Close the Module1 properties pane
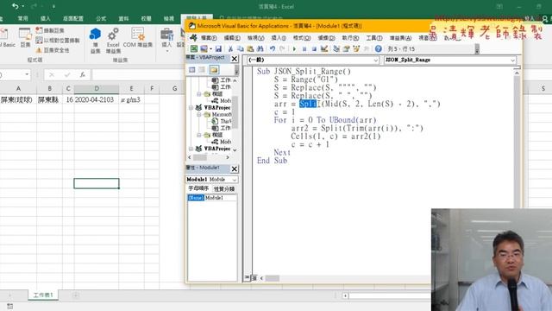Screen dimensions: 552x311 (x=235, y=169)
